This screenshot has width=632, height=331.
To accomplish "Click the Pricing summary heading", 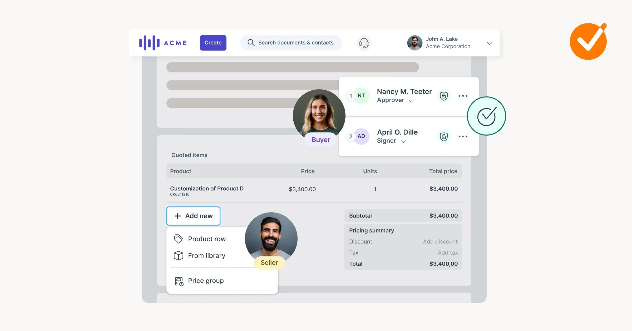I will (x=372, y=230).
